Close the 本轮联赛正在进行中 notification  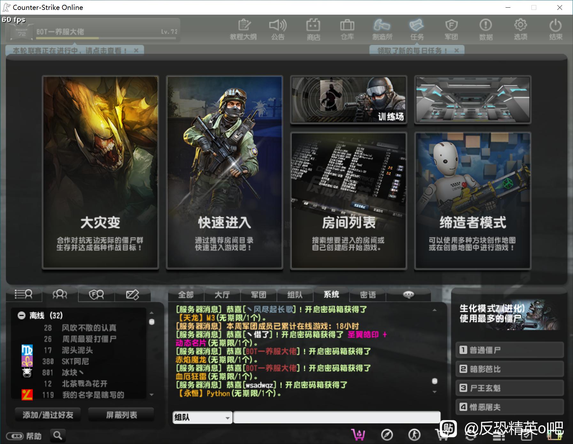136,50
